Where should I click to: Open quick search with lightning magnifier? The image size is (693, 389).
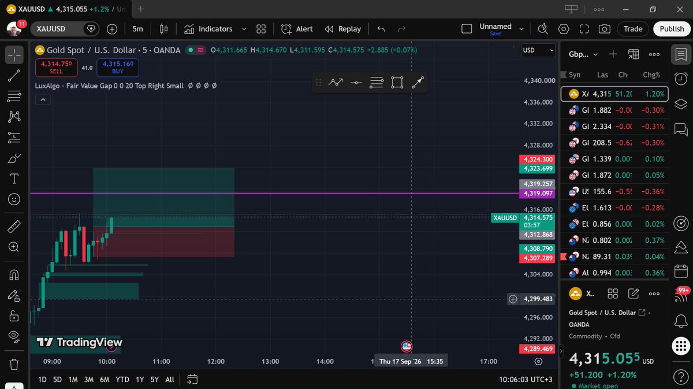(543, 29)
